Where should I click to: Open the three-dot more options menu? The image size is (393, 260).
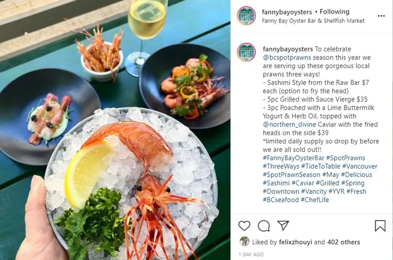(381, 16)
